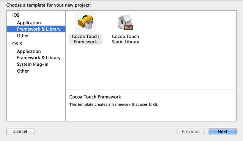The height and width of the screenshot is (141, 243).
Task: Choose the OS X Other category
Action: (23, 71)
